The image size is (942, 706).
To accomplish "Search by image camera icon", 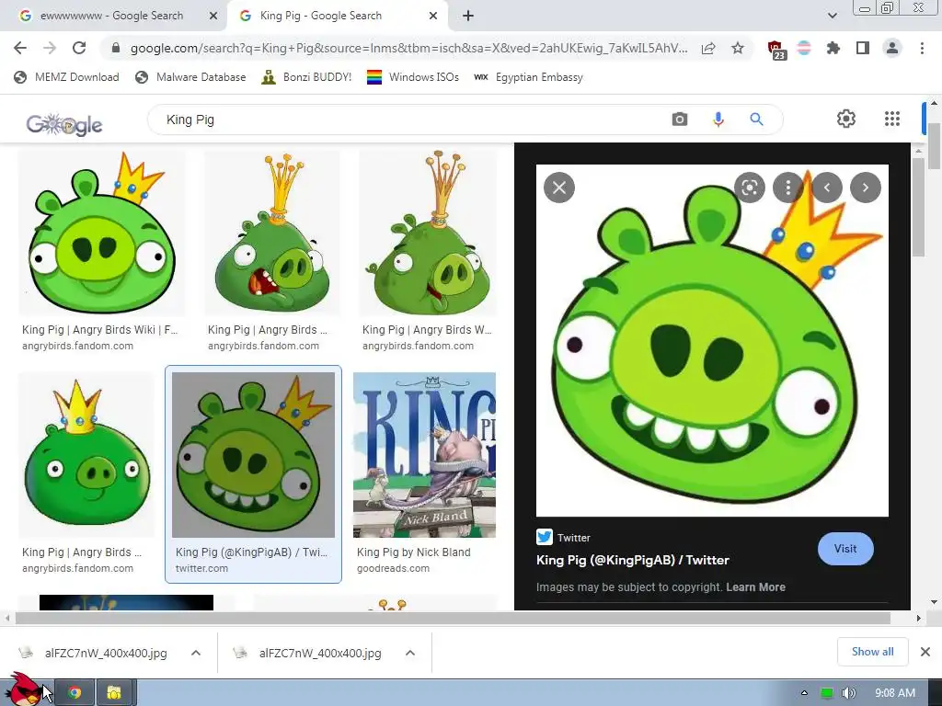I will [680, 120].
